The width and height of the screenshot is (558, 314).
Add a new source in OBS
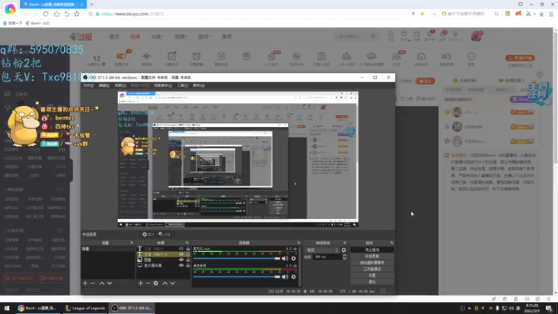point(141,283)
